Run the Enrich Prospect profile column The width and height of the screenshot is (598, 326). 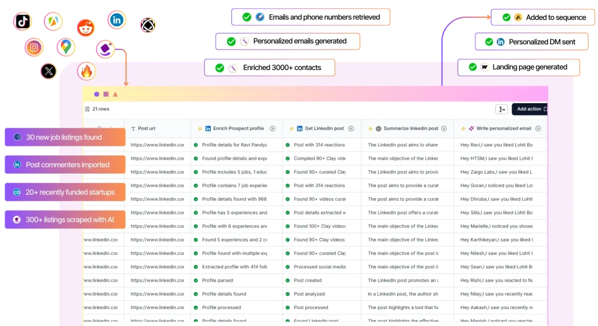(x=273, y=128)
